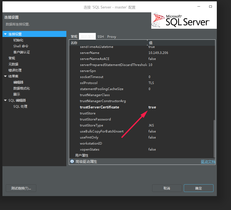Image resolution: width=231 pixels, height=210 pixels.
Task: Switch to the SSH tab
Action: (x=100, y=36)
